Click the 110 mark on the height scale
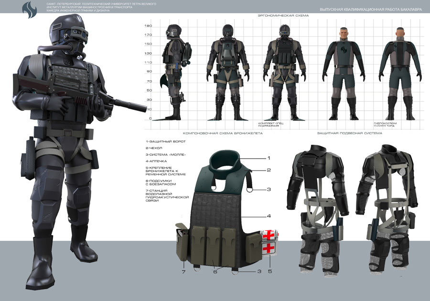This screenshot has width=430, height=301. (148, 63)
